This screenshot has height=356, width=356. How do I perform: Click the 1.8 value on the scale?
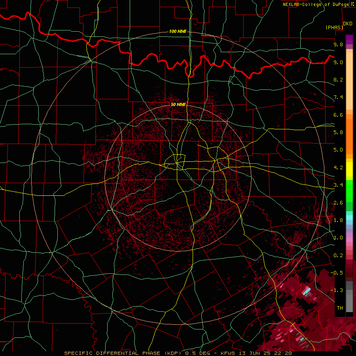[x=338, y=220]
